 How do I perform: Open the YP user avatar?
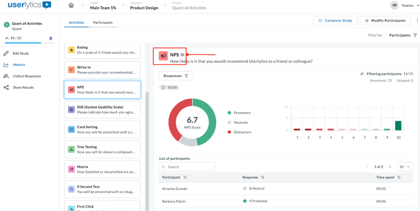pyautogui.click(x=394, y=5)
